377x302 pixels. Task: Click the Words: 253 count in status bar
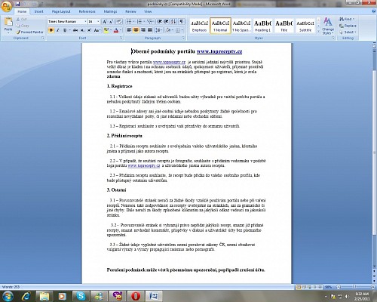[11, 287]
